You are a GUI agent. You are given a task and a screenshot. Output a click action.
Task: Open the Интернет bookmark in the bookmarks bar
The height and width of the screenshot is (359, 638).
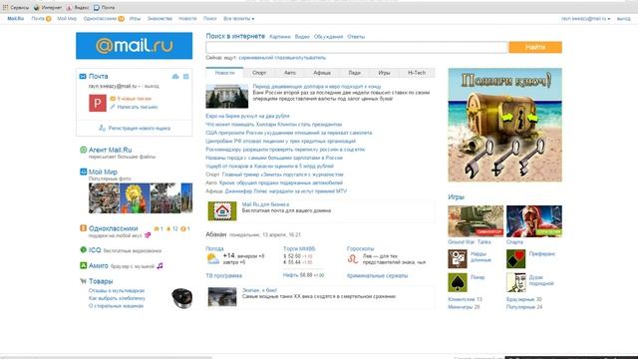48,7
